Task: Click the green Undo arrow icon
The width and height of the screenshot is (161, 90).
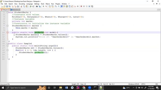Action: coord(30,6)
